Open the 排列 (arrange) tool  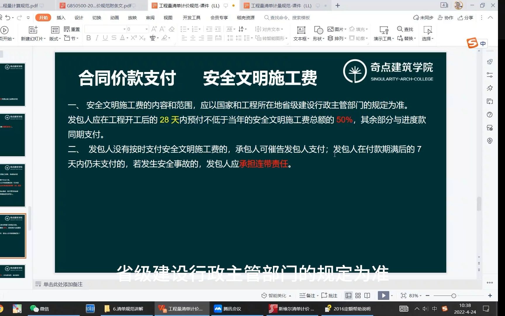[336, 38]
